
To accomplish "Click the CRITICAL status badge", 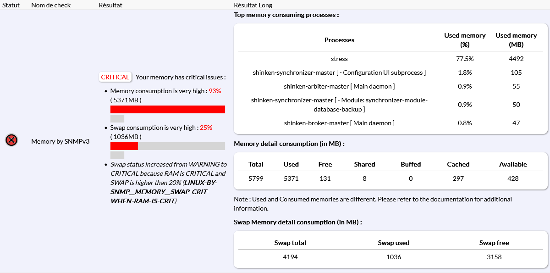I will click(x=115, y=77).
